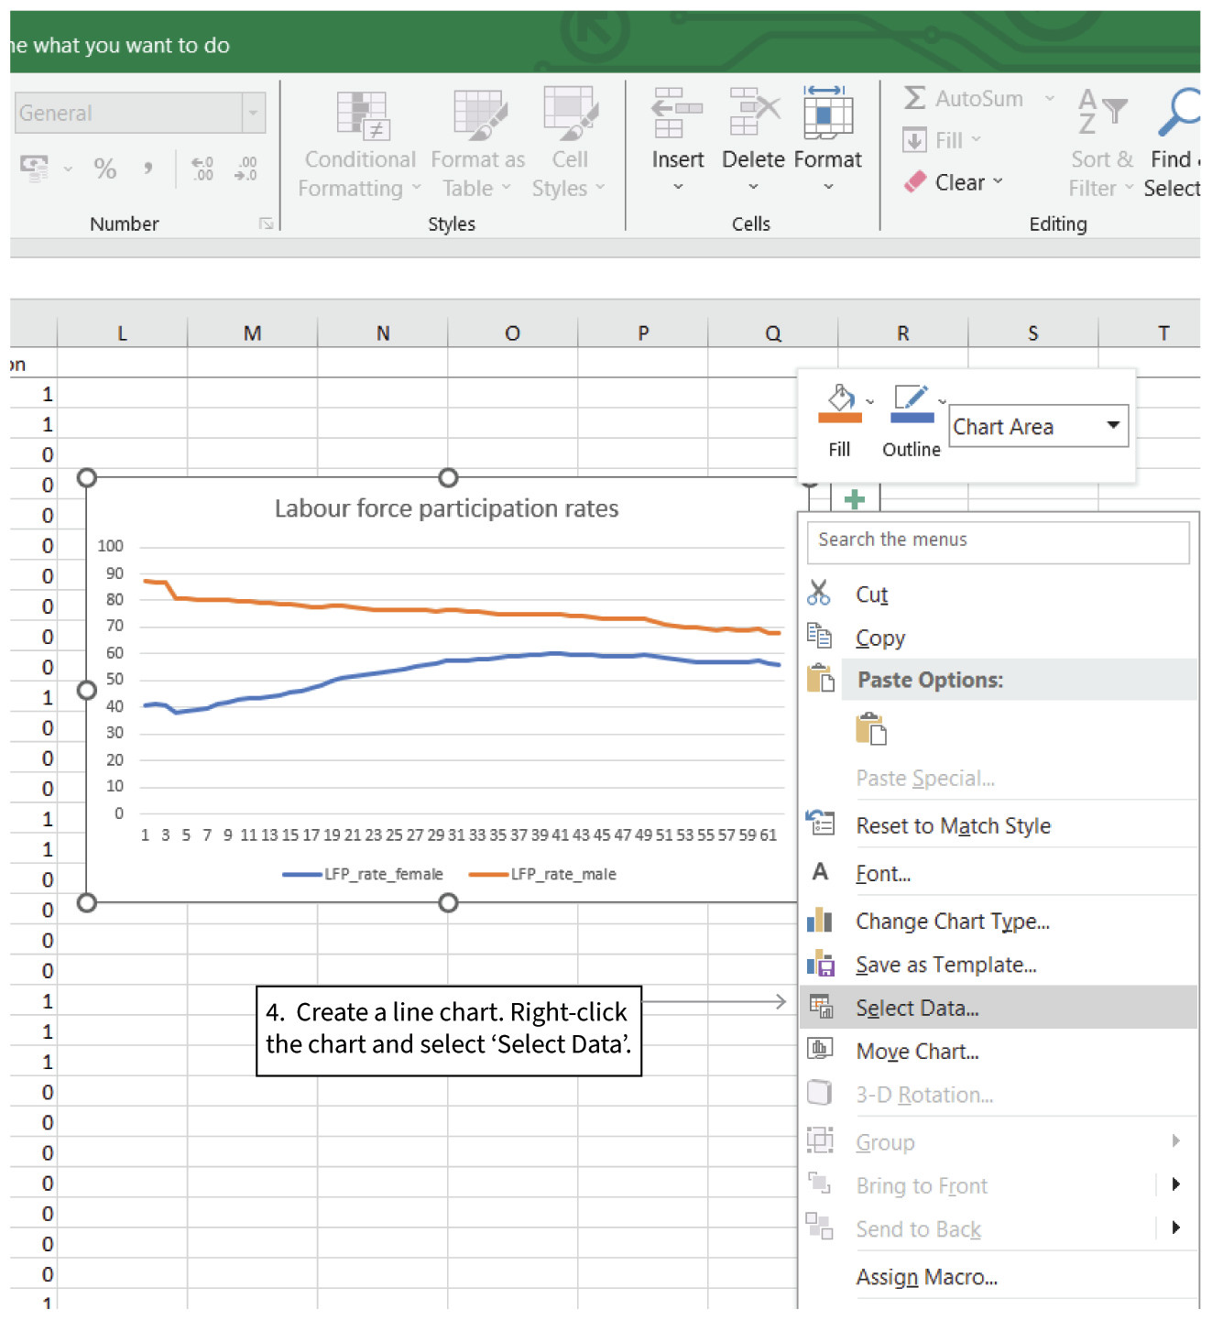1212x1320 pixels.
Task: Open the Cell Styles gallery
Action: click(x=568, y=142)
